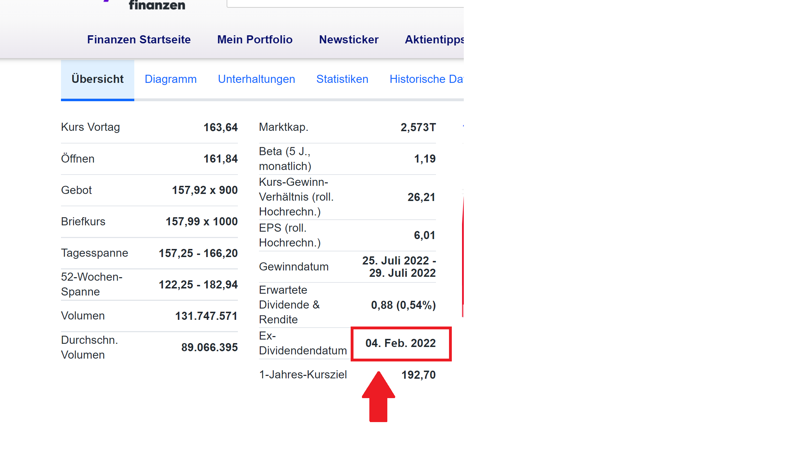Click the finanzen logo

(x=157, y=5)
